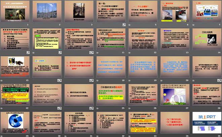Screen dimensions: 222x137
Task: Select slide 29 with the blue globe image
Action: [15, 122]
